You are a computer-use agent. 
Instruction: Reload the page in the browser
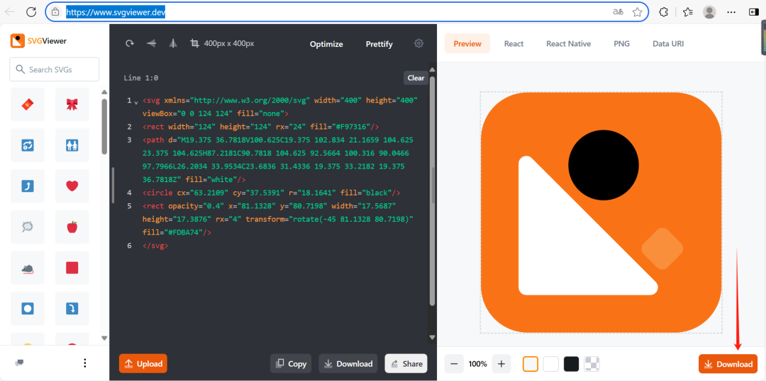point(31,12)
